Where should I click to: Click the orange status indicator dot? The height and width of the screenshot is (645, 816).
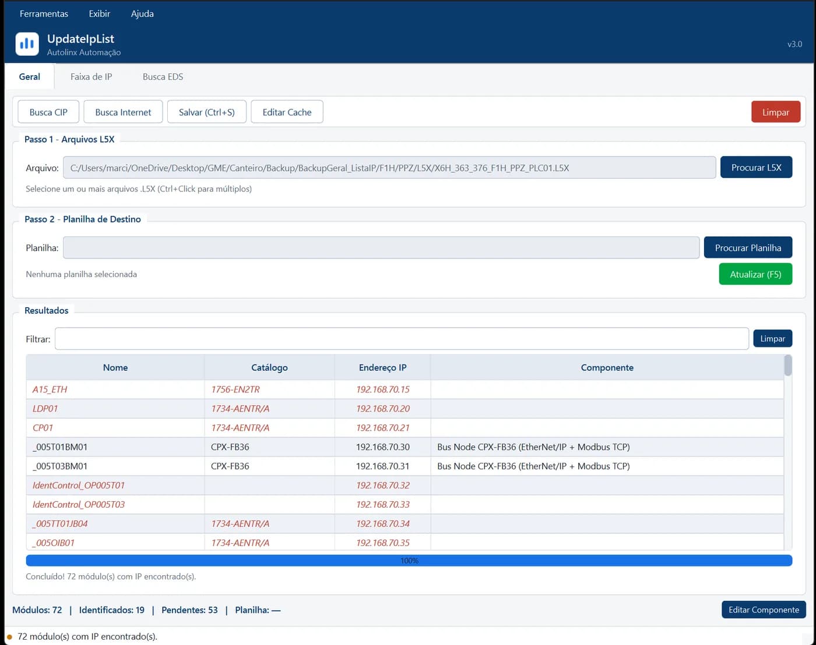pos(9,637)
